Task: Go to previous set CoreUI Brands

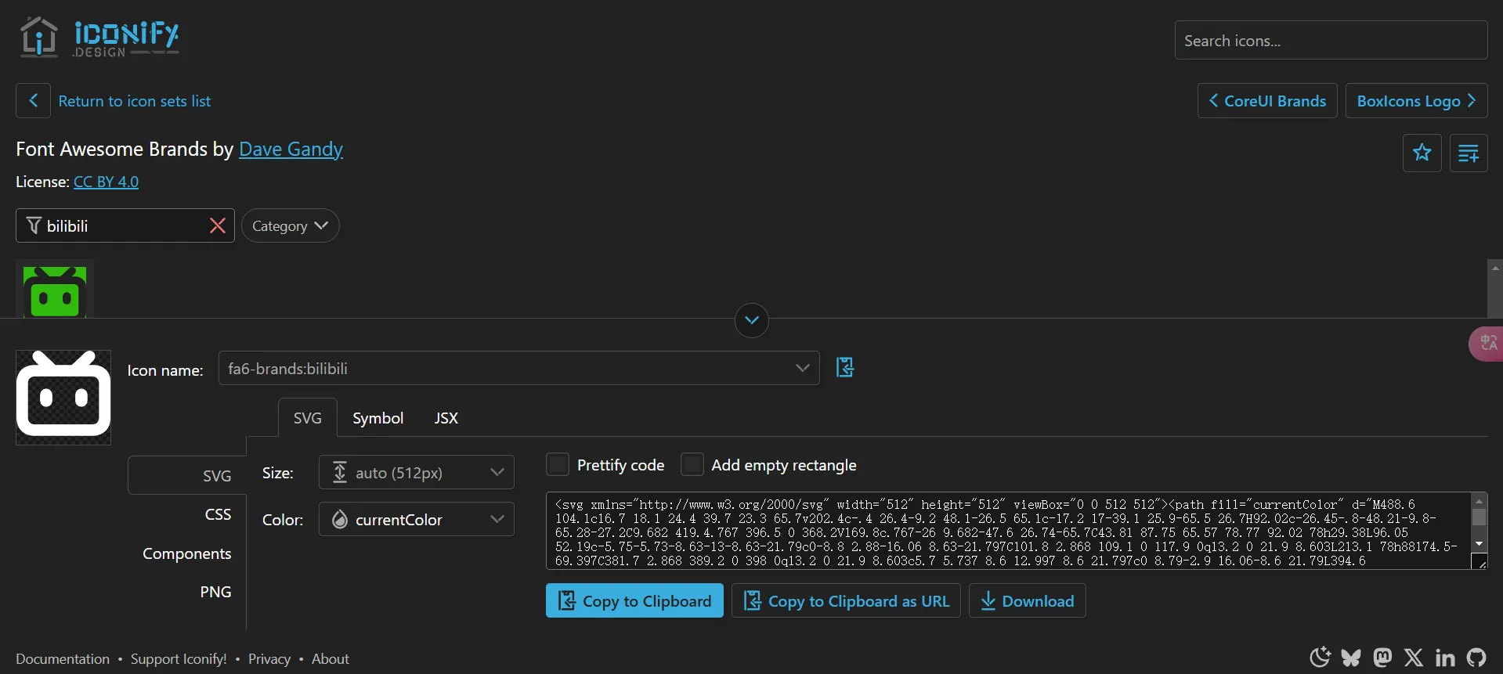Action: tap(1267, 100)
